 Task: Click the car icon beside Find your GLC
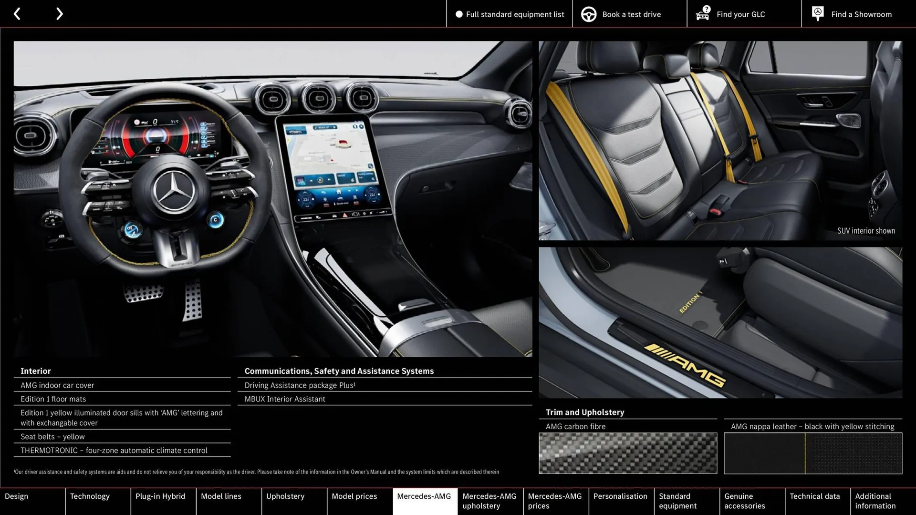pos(701,15)
